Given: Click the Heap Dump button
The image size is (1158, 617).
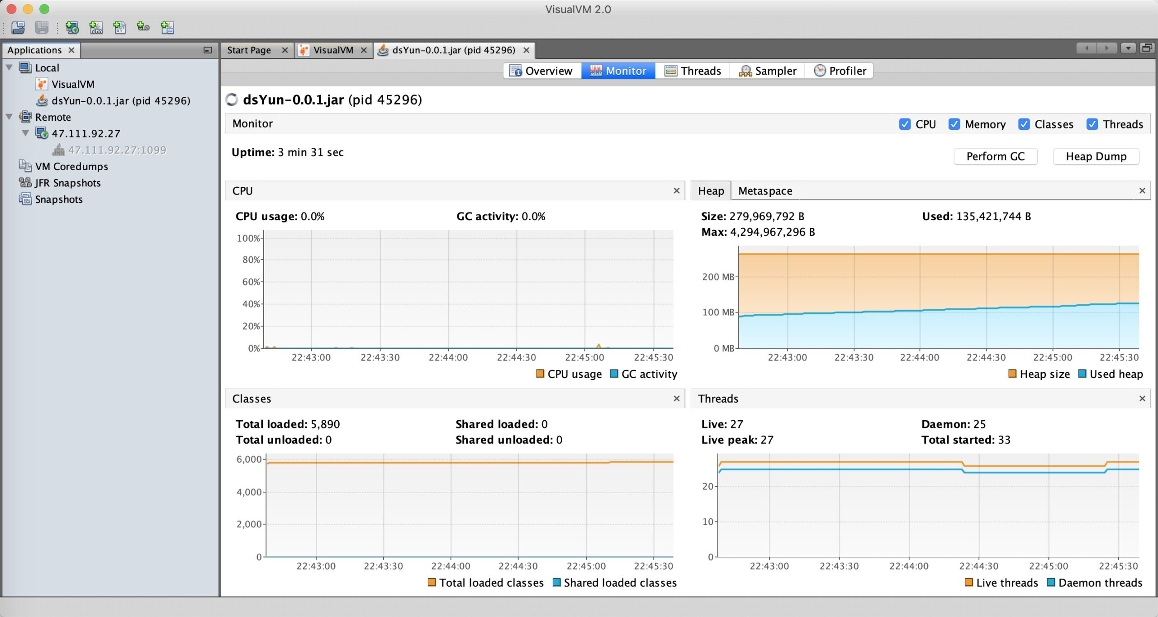Looking at the screenshot, I should click(x=1096, y=157).
